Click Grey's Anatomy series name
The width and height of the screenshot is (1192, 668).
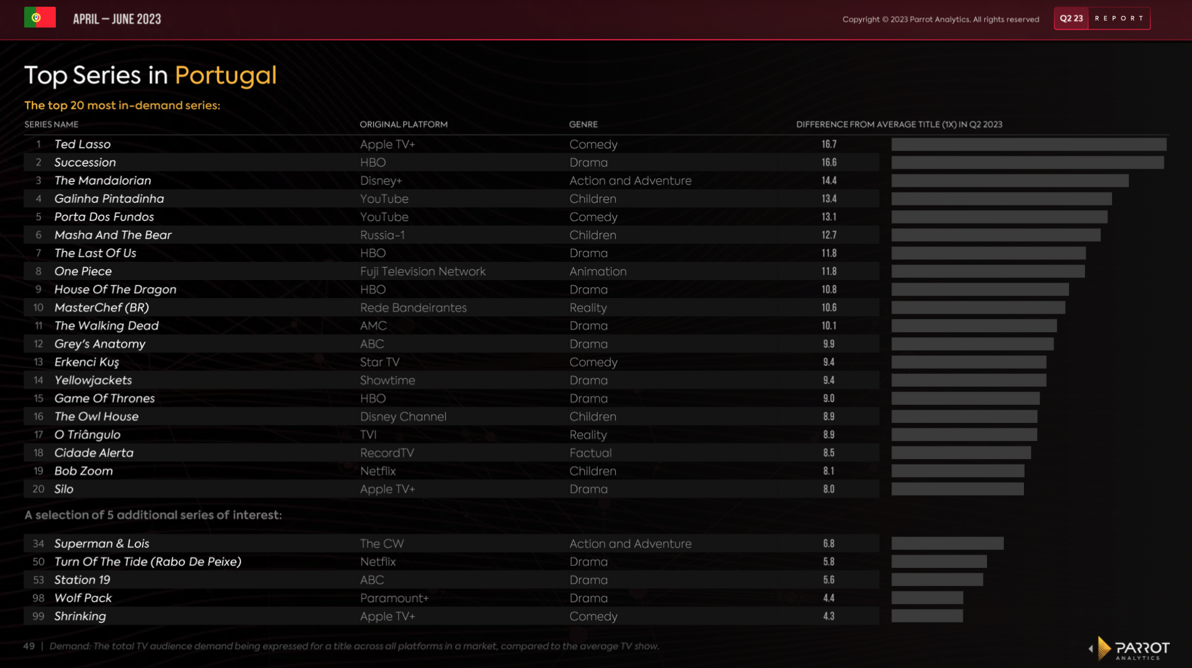click(x=100, y=344)
